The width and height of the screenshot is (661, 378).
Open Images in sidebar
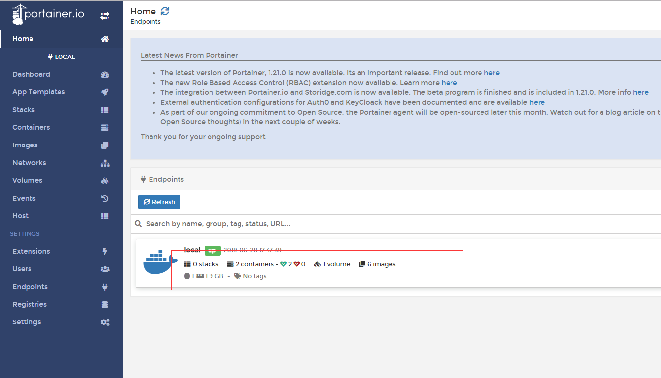[x=61, y=145]
